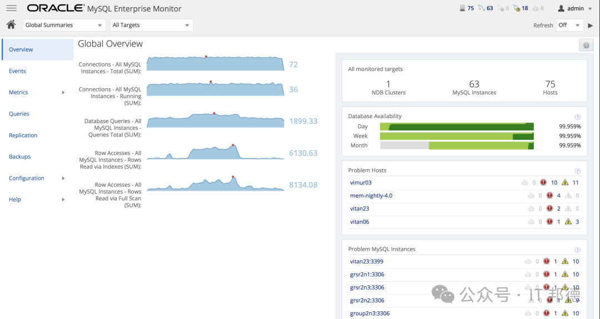Go to the home page icon
Image resolution: width=600 pixels, height=319 pixels.
[11, 25]
